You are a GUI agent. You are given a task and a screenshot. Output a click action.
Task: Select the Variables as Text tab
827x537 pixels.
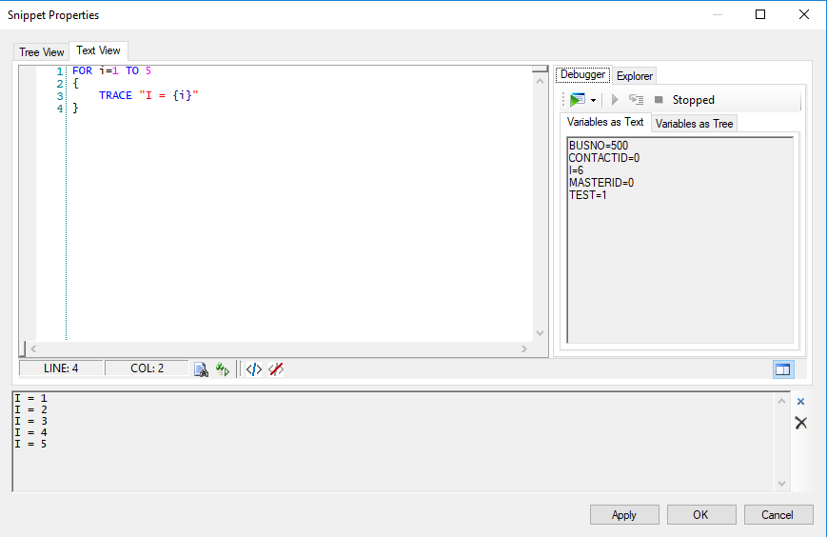[605, 123]
